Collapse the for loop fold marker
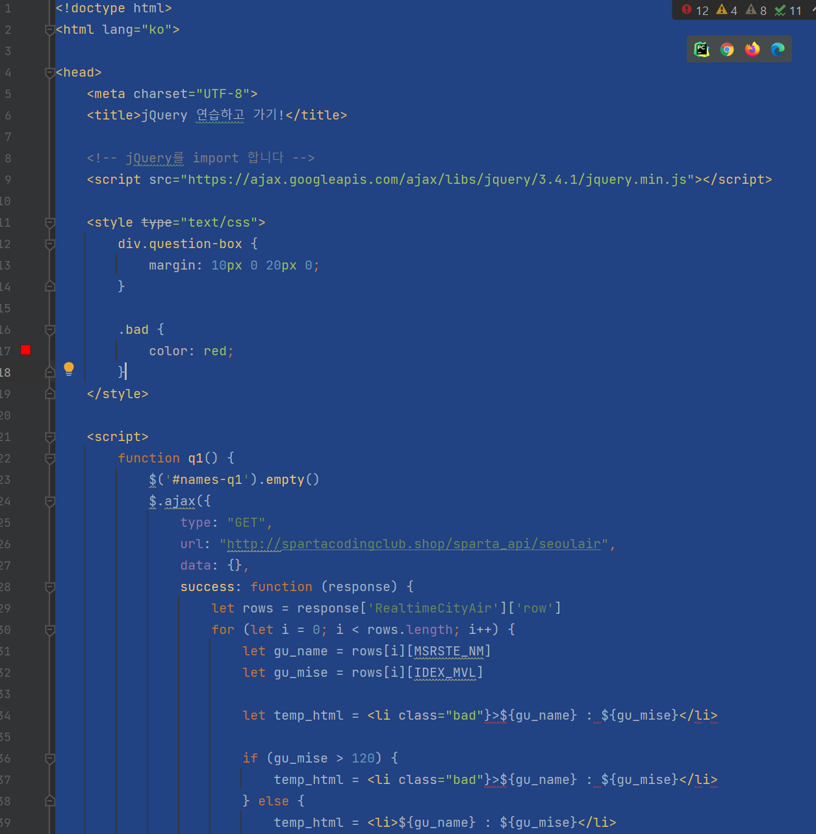816x834 pixels. [x=50, y=630]
